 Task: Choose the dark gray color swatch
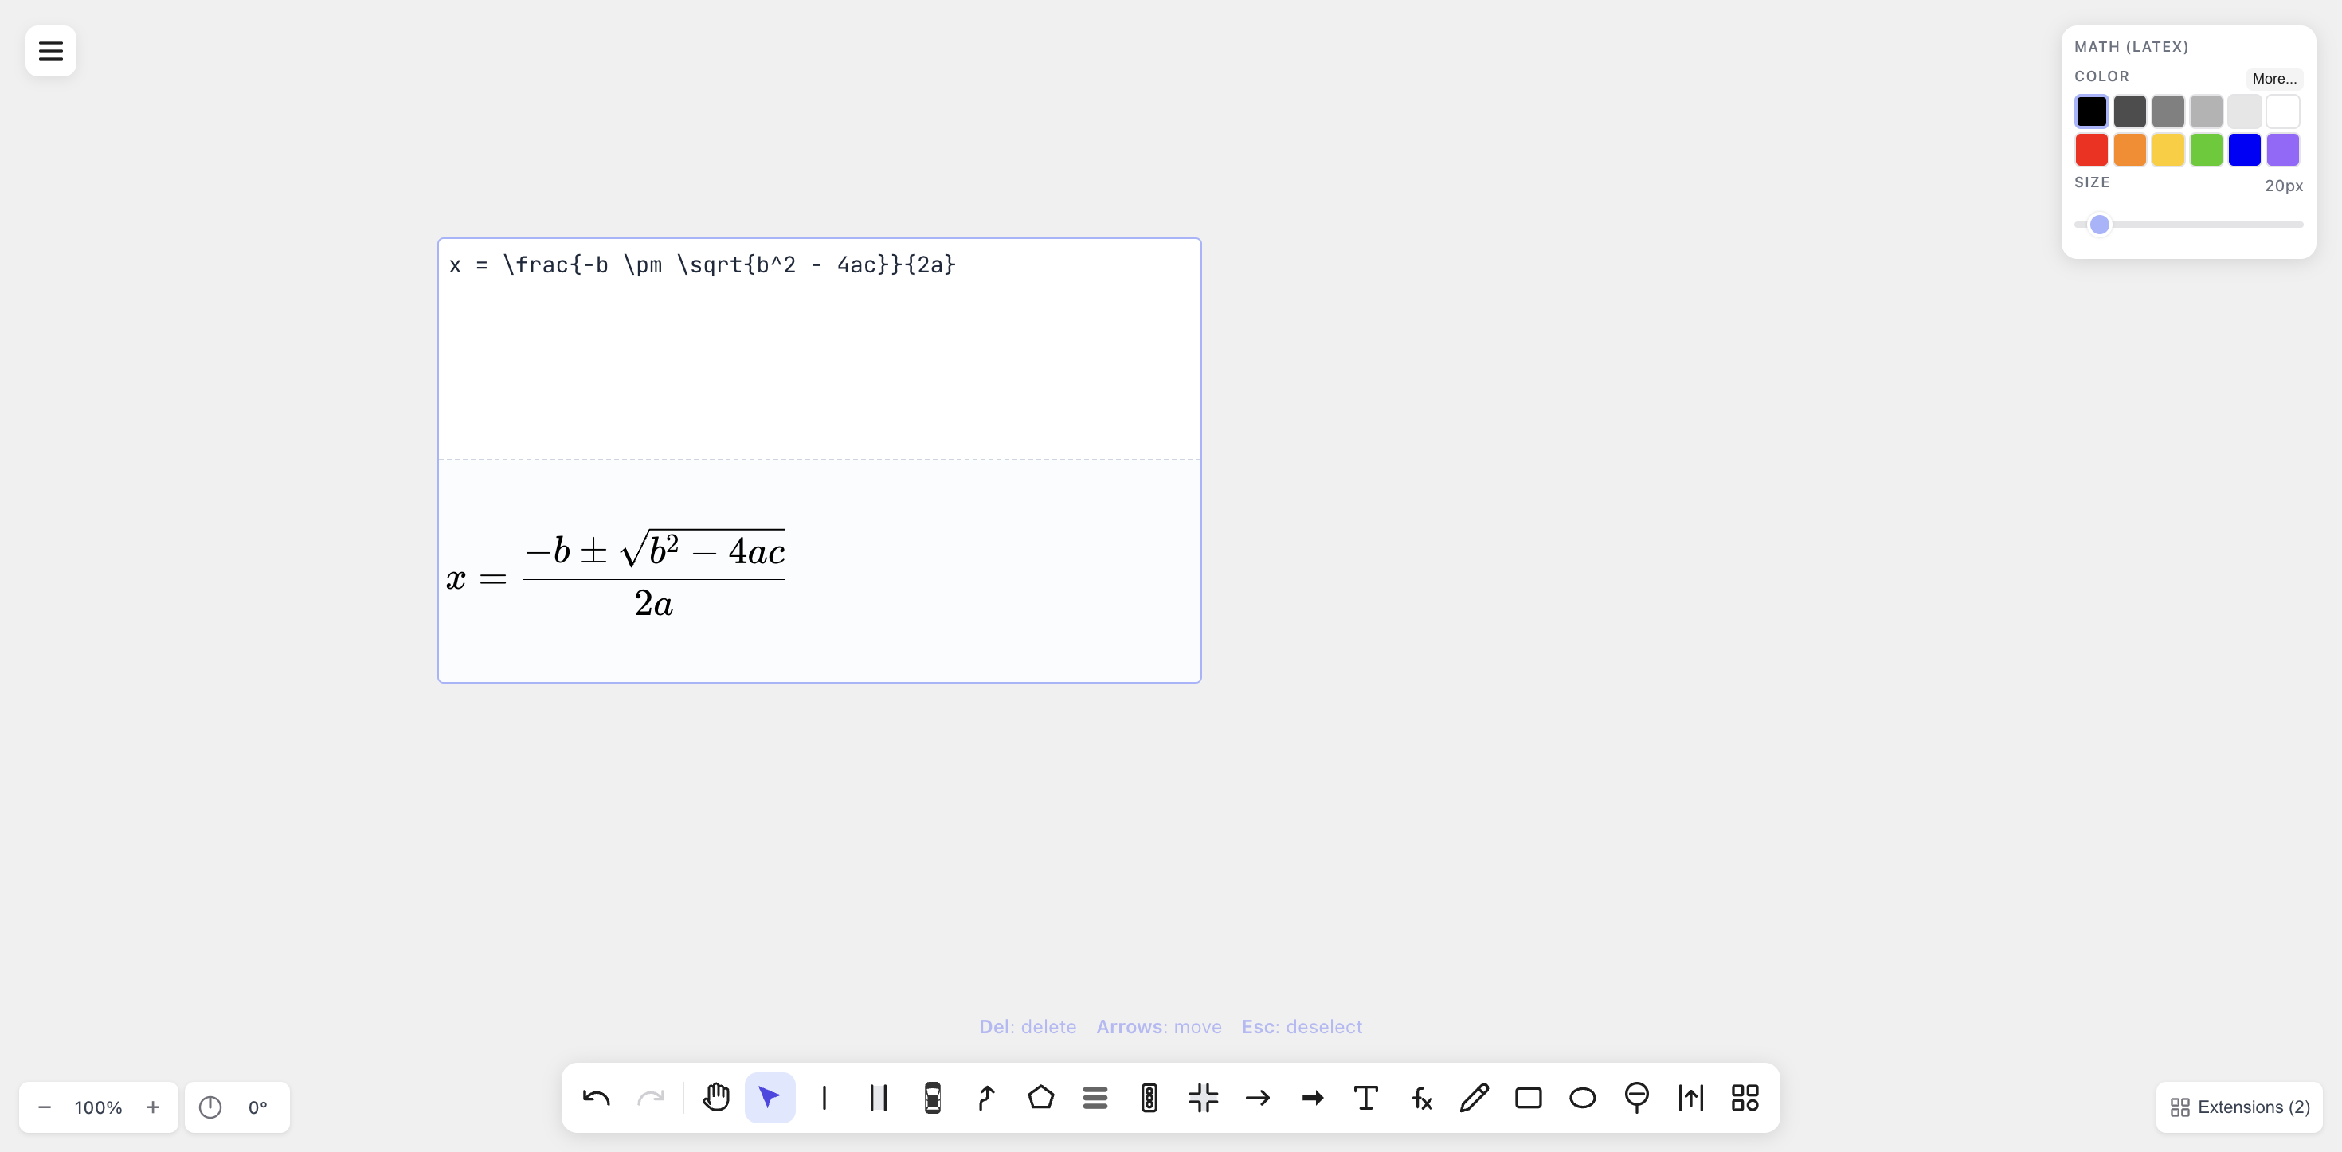pos(2129,111)
